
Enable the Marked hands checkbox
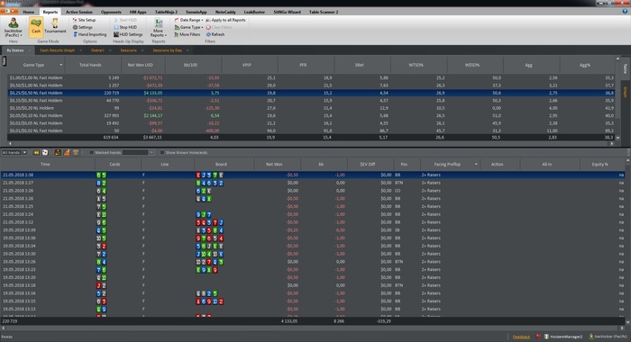coord(91,153)
